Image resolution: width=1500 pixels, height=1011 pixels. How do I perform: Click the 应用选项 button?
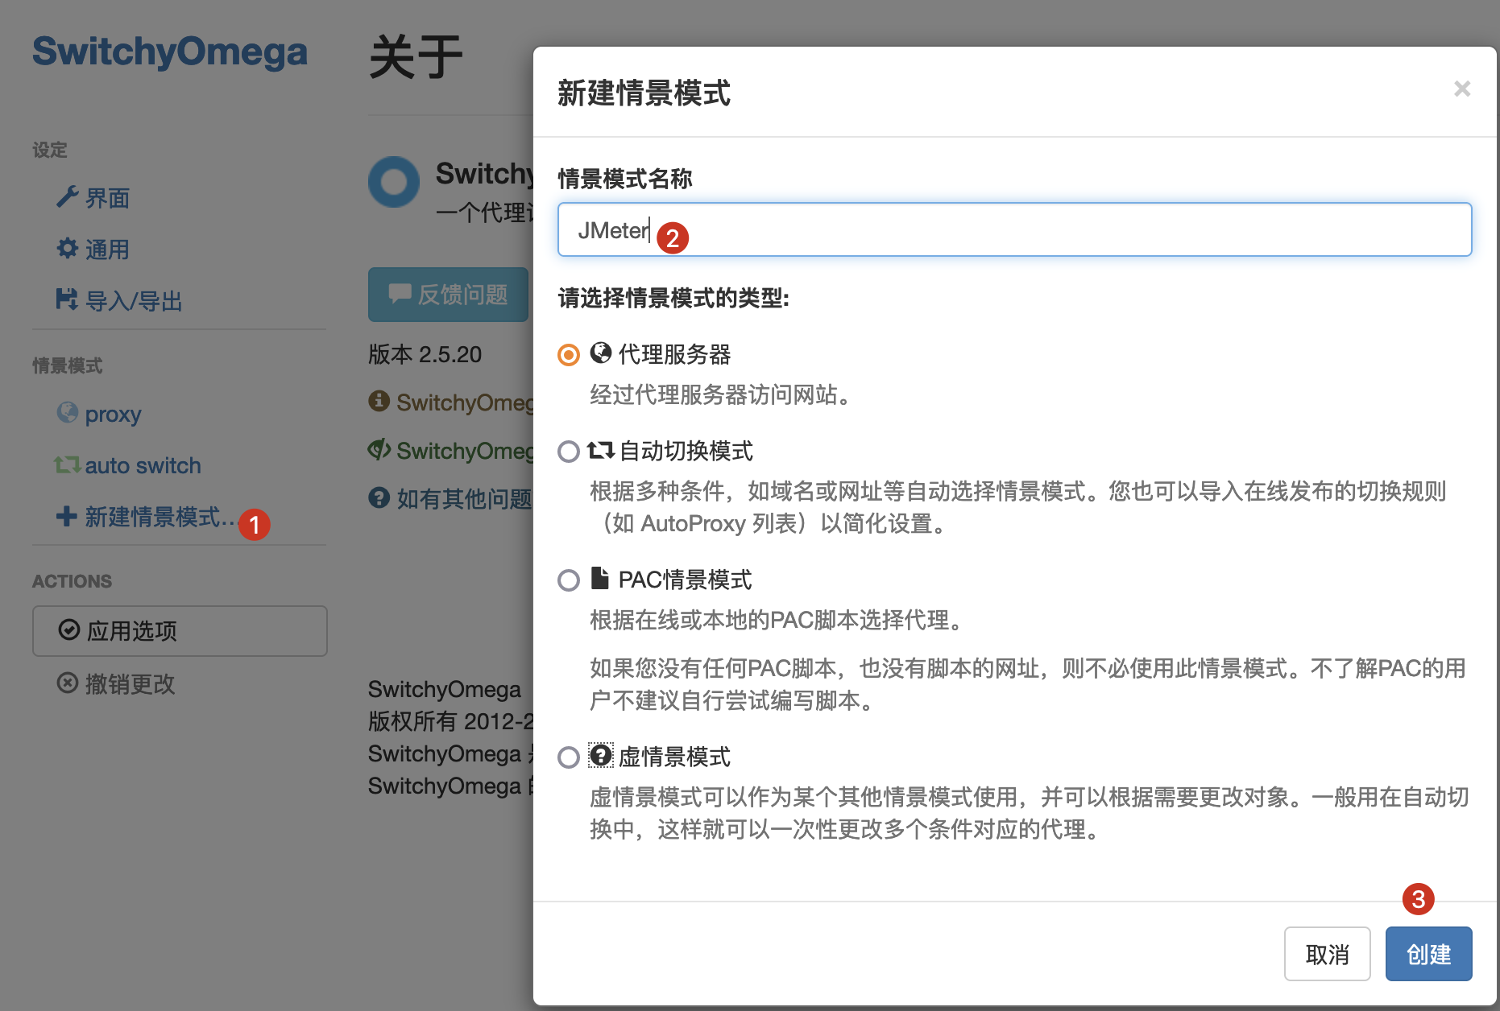180,631
